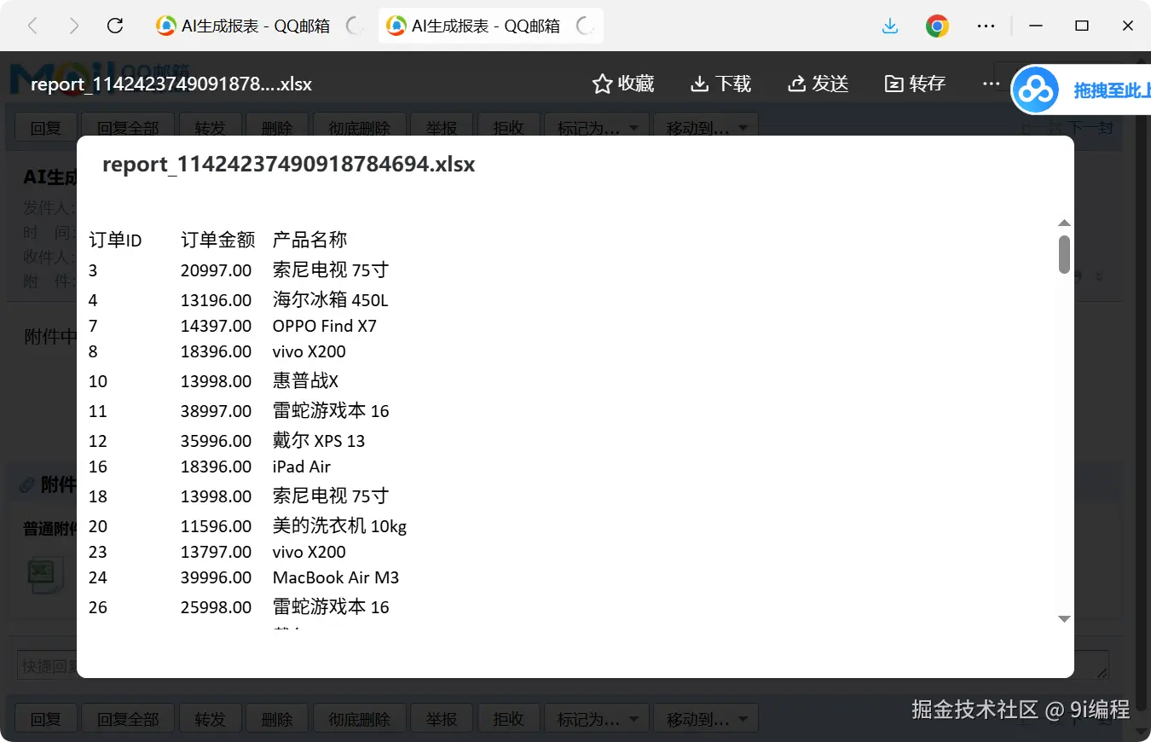Viewport: 1151px width, 742px height.
Task: Click the browser back arrow
Action: 32,26
